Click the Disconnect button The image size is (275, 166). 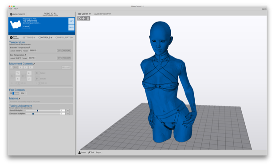point(18,14)
